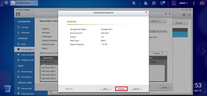Open Overview in sidebar
This screenshot has width=207, height=96.
25,27
